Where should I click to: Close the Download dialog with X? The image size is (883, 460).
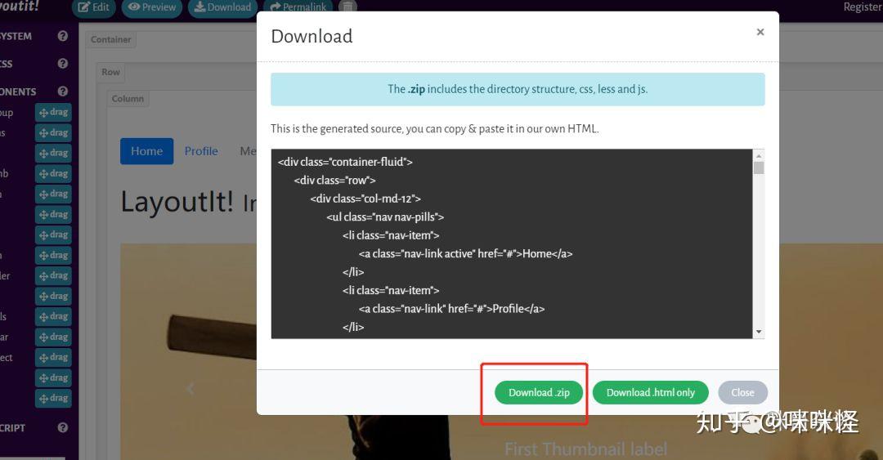tap(760, 32)
